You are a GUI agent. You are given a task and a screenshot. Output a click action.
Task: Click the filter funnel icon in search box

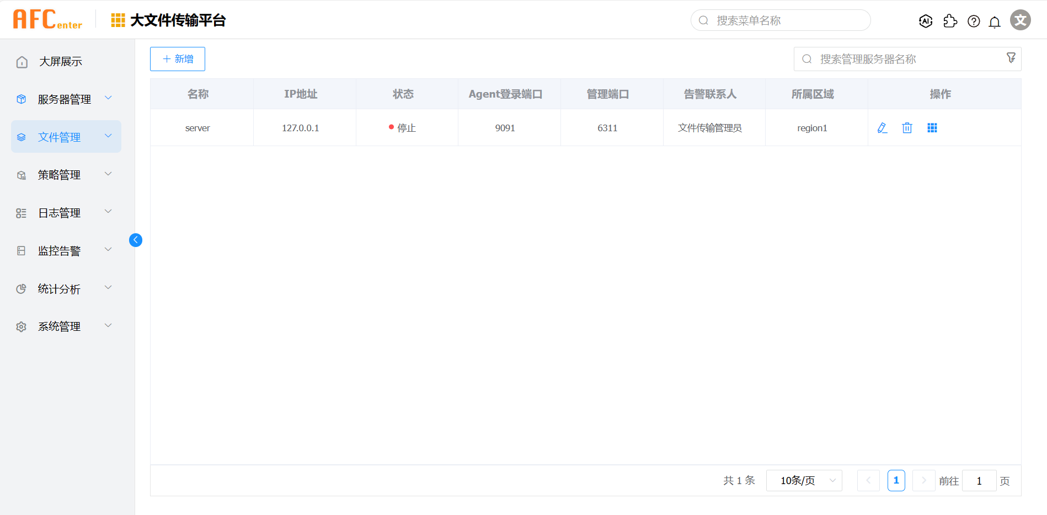click(x=1011, y=58)
